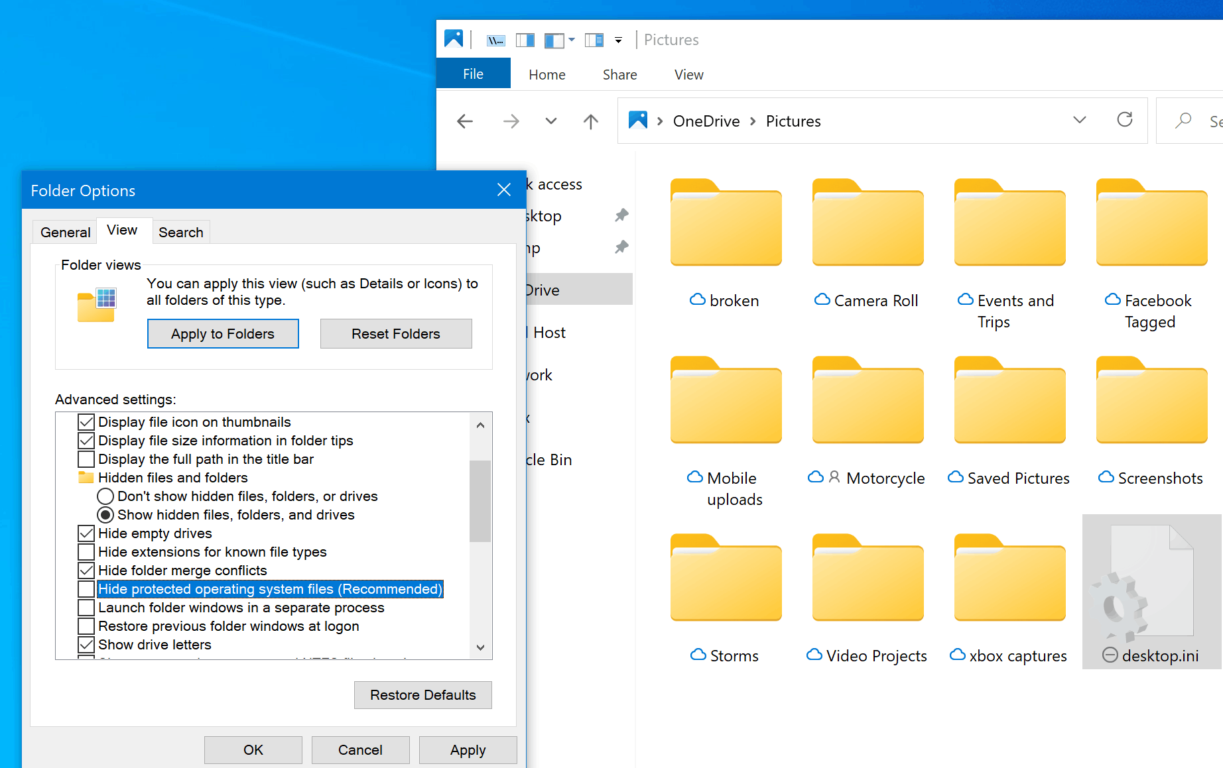
Task: Click the OneDrive cloud icon on Saved Pictures
Action: pos(956,476)
